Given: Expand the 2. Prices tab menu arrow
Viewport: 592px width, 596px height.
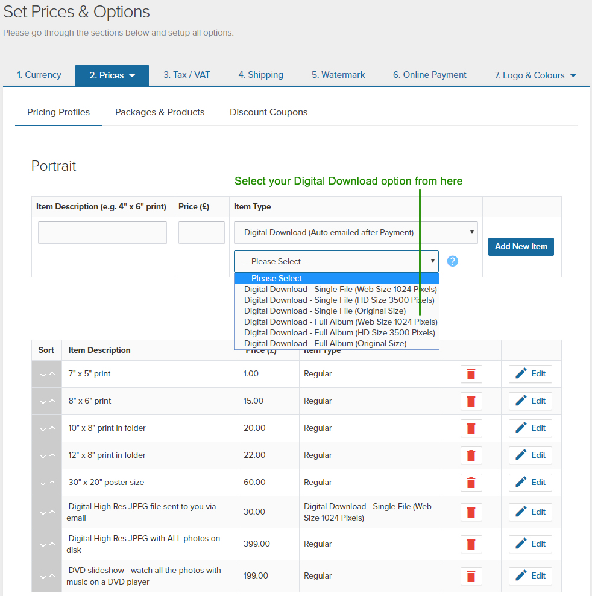Looking at the screenshot, I should tap(132, 75).
